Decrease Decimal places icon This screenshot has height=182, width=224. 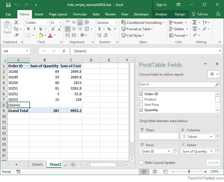point(106,35)
